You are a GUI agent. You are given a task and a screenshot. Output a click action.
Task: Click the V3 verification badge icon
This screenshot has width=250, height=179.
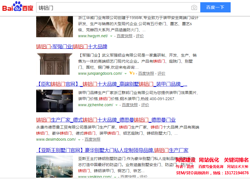(132, 73)
